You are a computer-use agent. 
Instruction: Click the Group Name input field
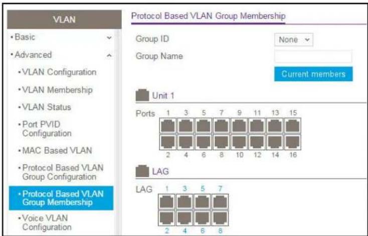[313, 56]
